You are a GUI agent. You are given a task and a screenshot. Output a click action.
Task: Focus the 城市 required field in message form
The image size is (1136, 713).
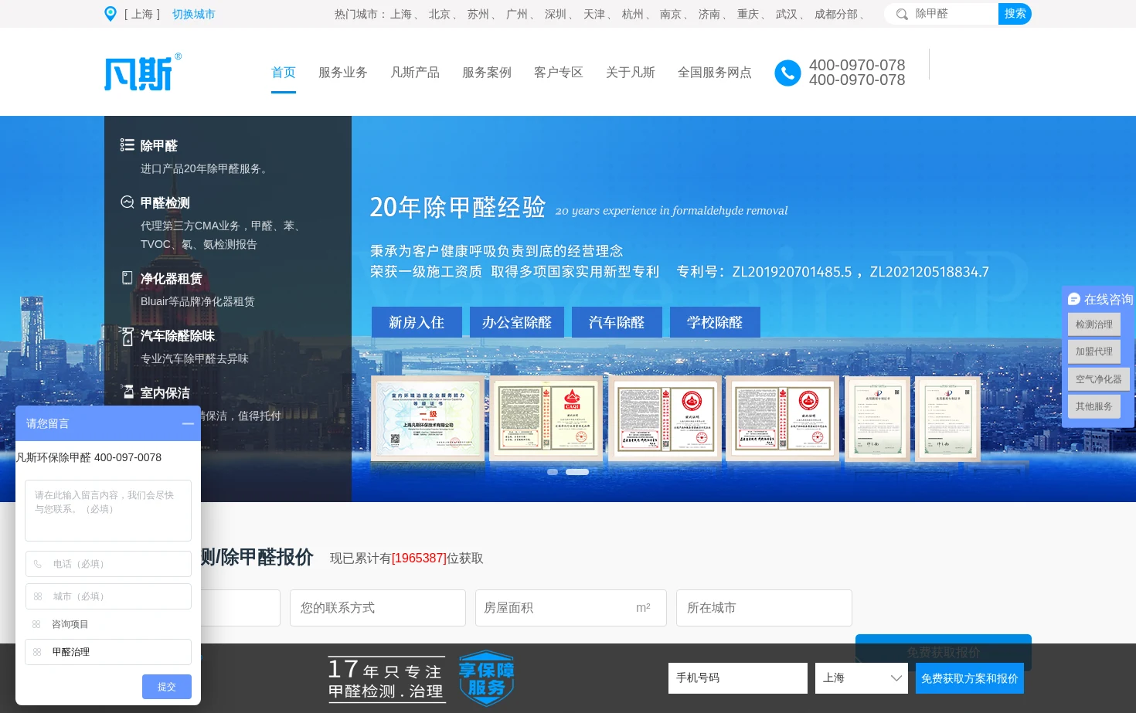(x=108, y=596)
